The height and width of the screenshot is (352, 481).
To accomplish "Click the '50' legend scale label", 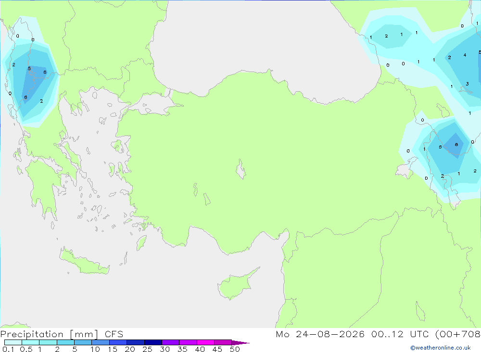I will point(235,349).
